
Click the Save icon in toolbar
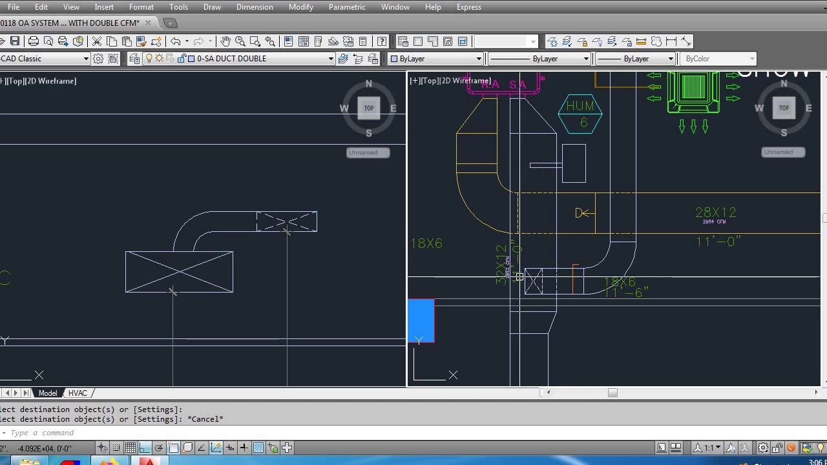[x=14, y=41]
